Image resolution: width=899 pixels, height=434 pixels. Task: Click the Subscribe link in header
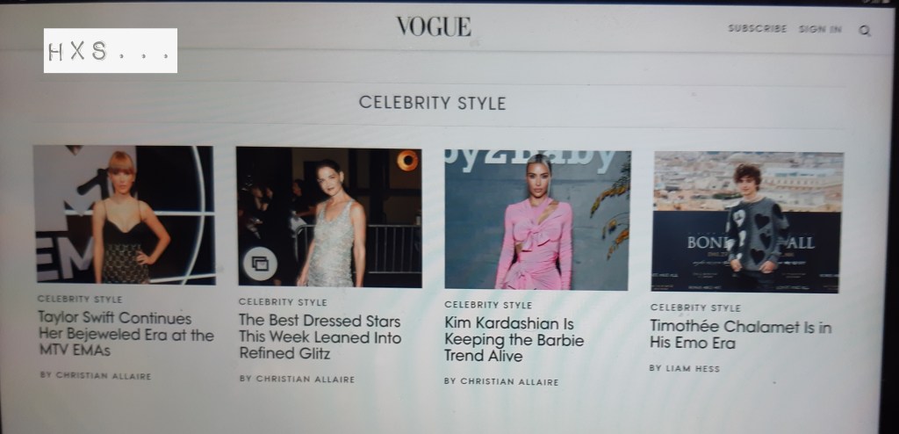pyautogui.click(x=758, y=28)
